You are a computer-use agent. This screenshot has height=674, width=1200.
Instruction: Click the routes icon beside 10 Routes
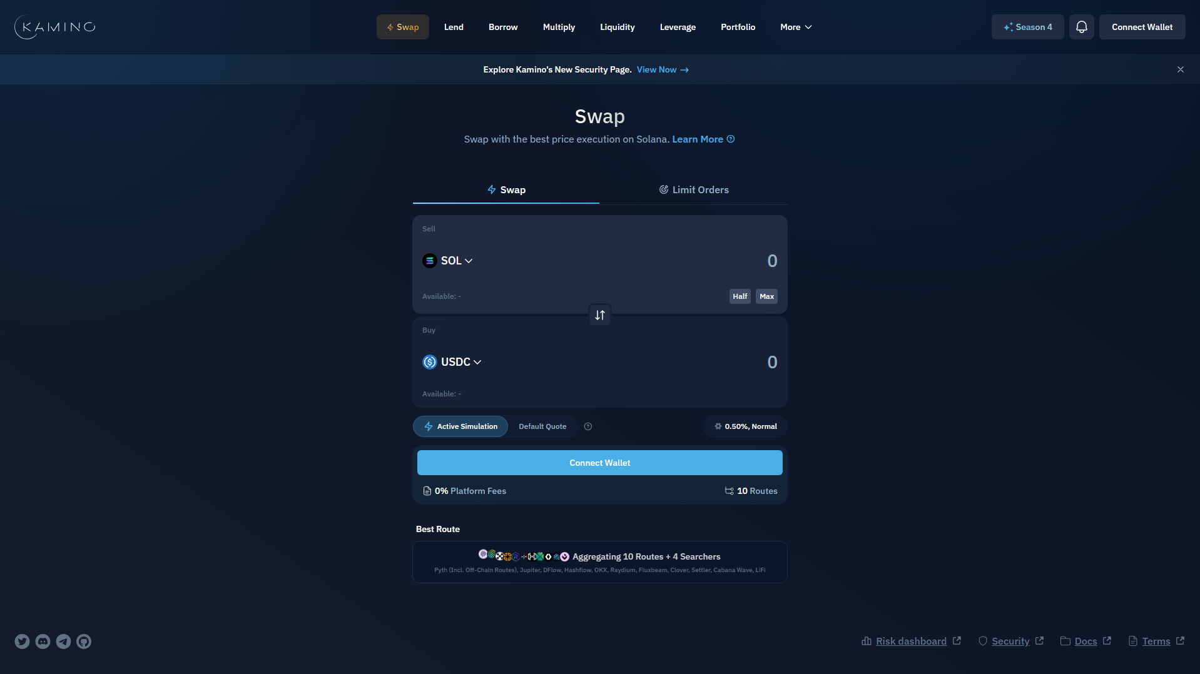click(x=729, y=491)
